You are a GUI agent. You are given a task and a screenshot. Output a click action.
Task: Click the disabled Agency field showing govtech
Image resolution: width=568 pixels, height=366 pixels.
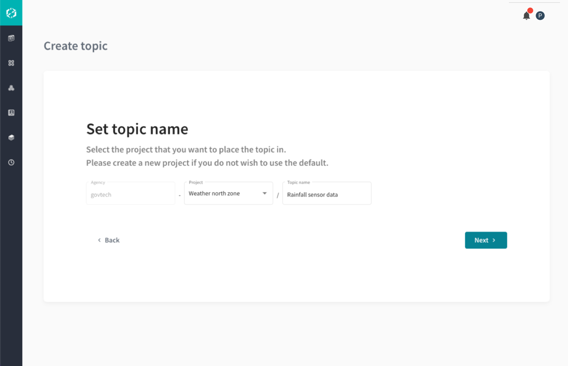click(130, 194)
